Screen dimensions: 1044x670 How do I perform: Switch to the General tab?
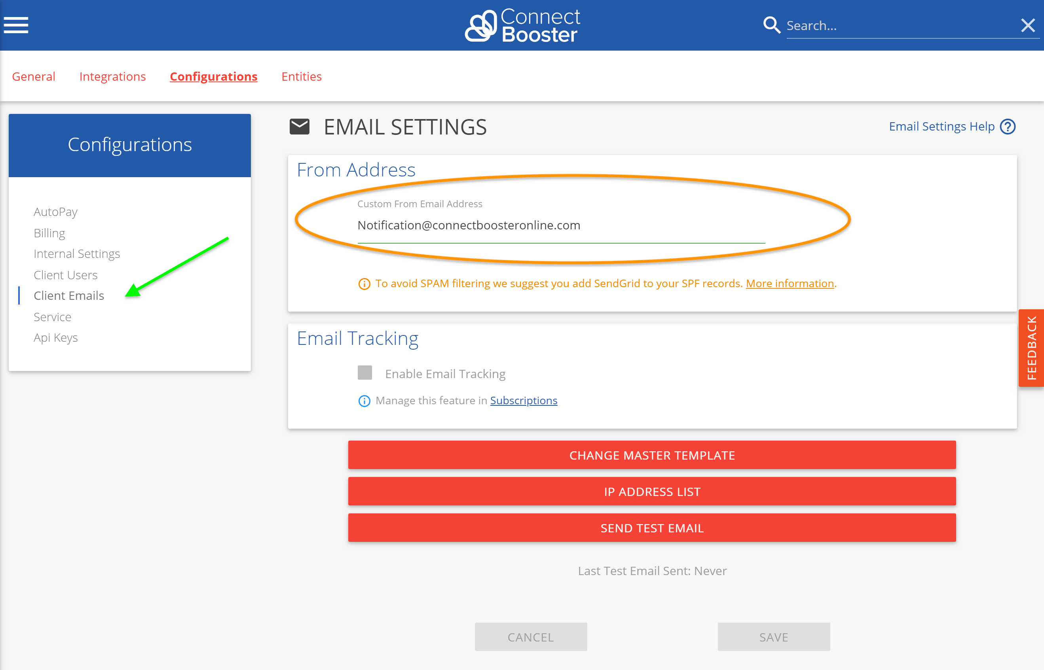click(34, 77)
